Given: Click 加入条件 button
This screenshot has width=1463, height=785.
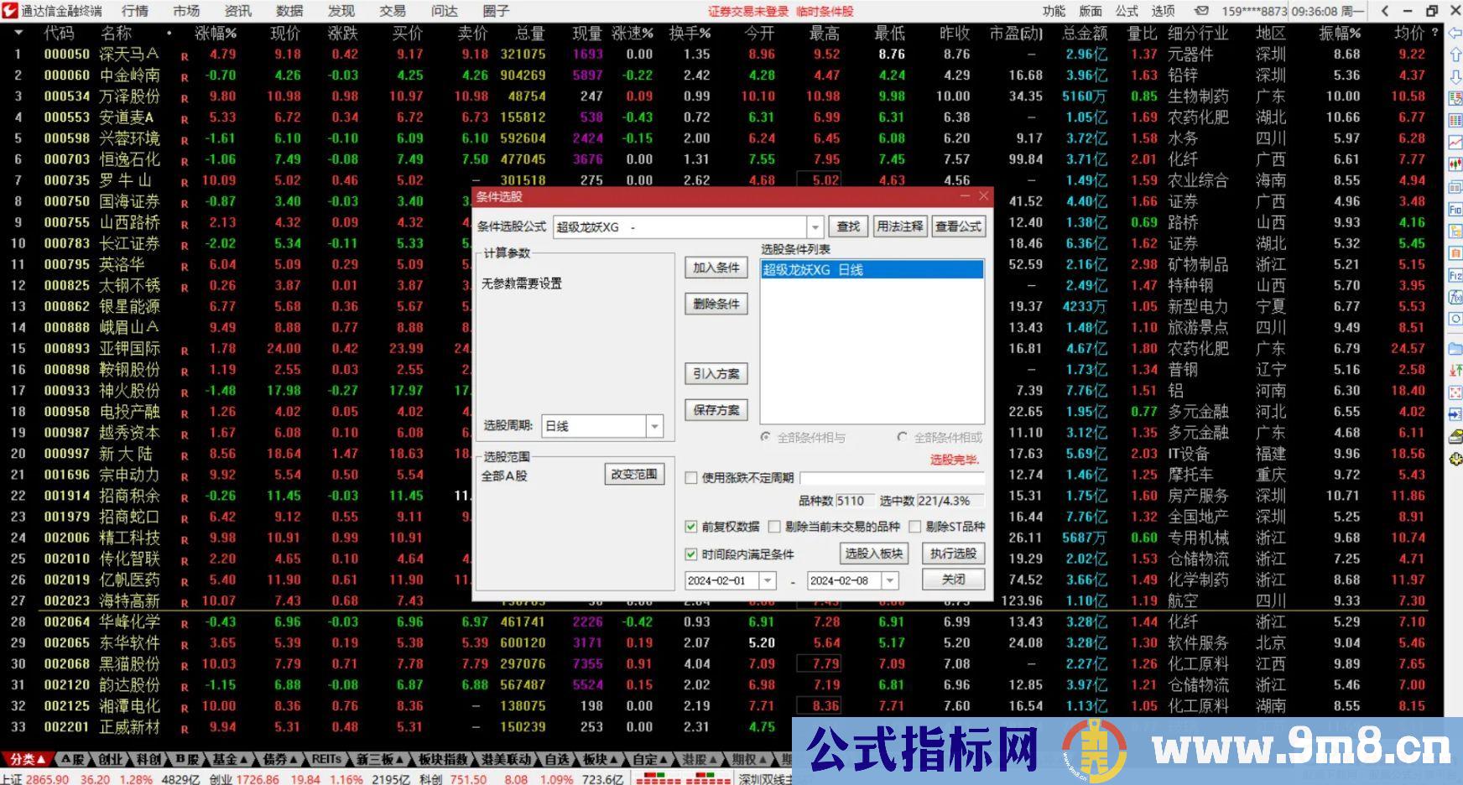Looking at the screenshot, I should click(716, 268).
